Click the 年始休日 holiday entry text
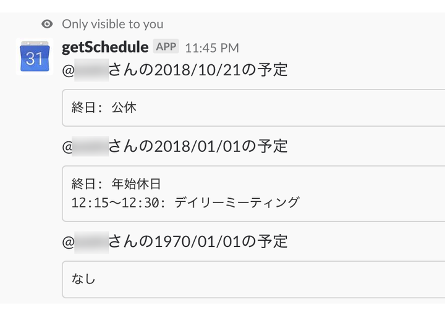 click(137, 184)
